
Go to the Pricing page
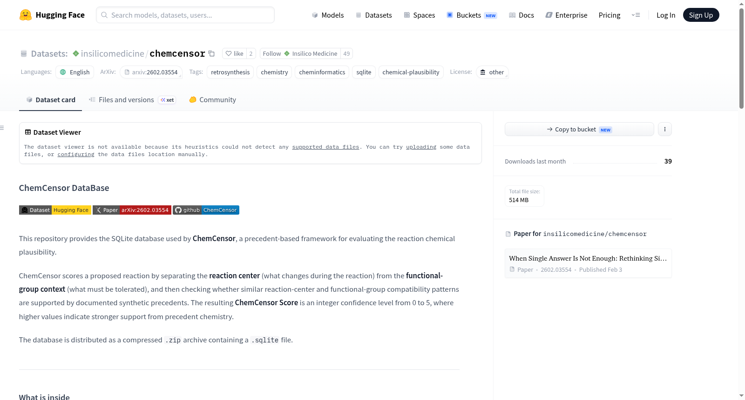click(610, 15)
